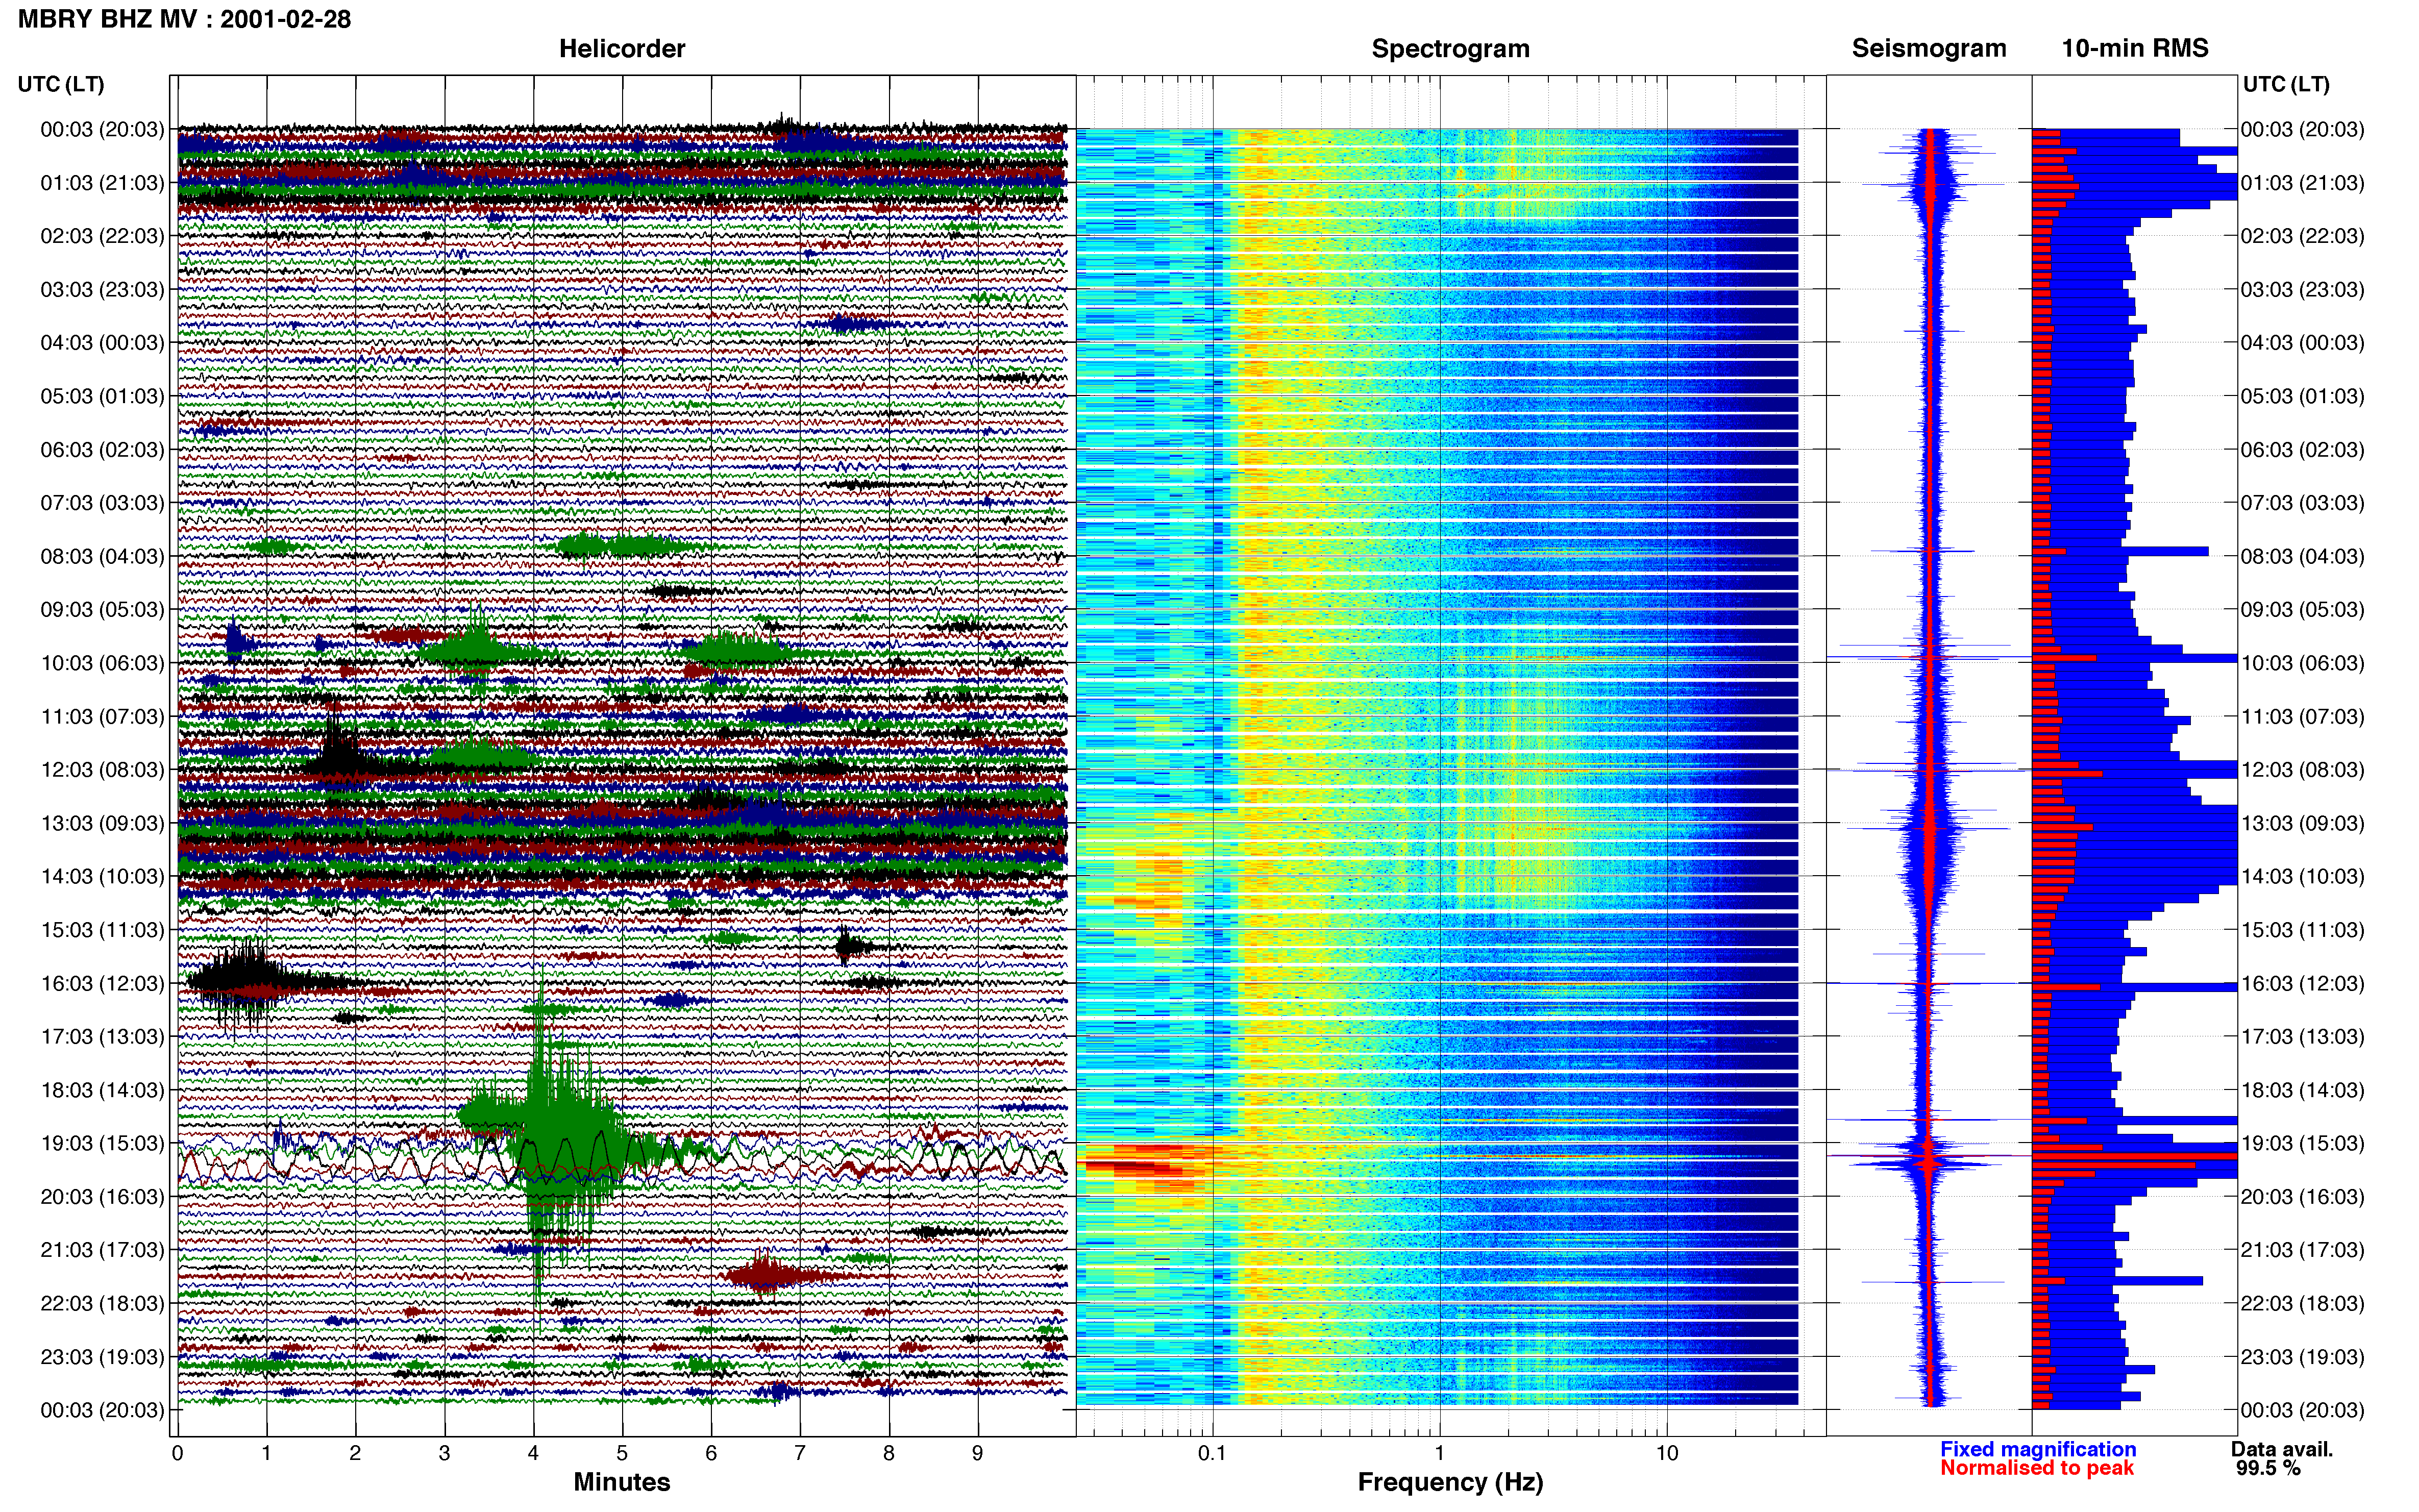2419x1512 pixels.
Task: Click the 'Normalised to peak' legend text
Action: pos(2037,1468)
